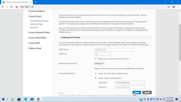Reload the printer settings page
This screenshot has width=181, height=102.
click(11, 7)
